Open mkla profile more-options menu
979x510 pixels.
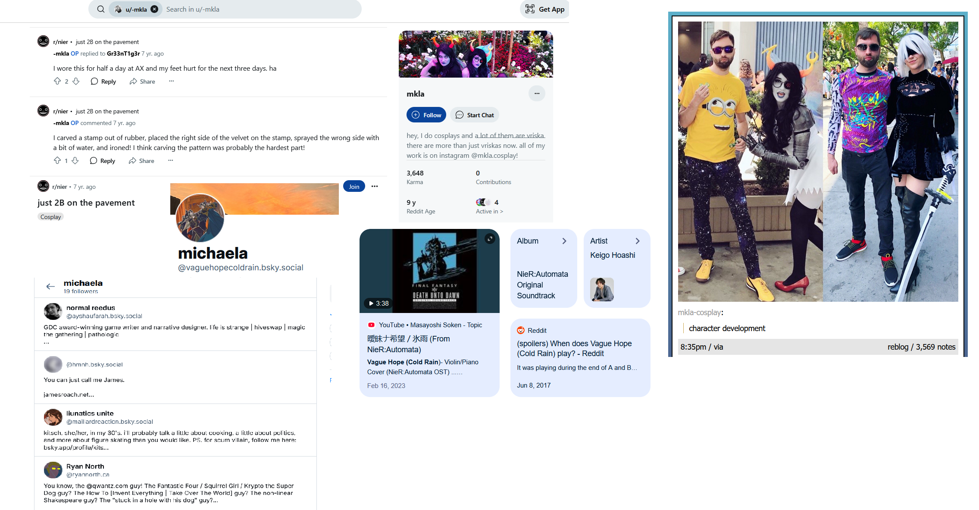point(537,94)
